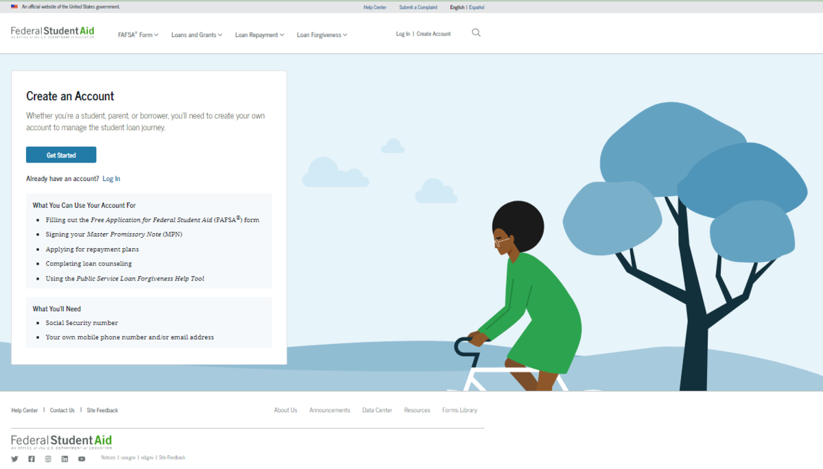Click Submit a Complaint link
823x469 pixels.
(x=418, y=7)
